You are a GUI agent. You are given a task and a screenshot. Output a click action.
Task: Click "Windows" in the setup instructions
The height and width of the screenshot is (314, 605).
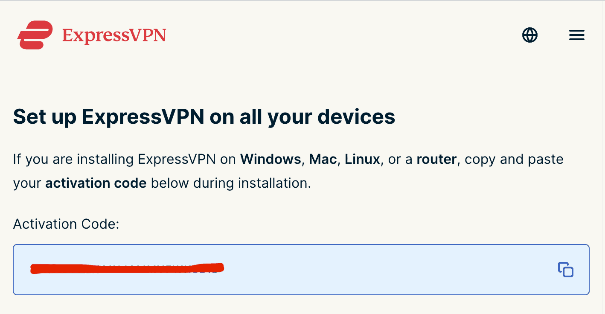pos(270,159)
